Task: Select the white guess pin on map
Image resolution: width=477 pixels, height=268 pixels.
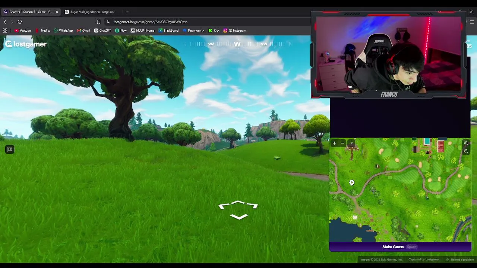Action: point(352,182)
